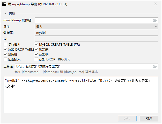This screenshot has height=124, width=162.
Task: Click the DataGrip logo in the title bar
Action: (4, 4)
